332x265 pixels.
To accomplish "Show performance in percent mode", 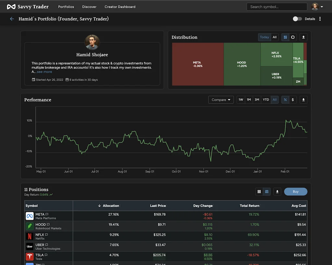I will 285,100.
